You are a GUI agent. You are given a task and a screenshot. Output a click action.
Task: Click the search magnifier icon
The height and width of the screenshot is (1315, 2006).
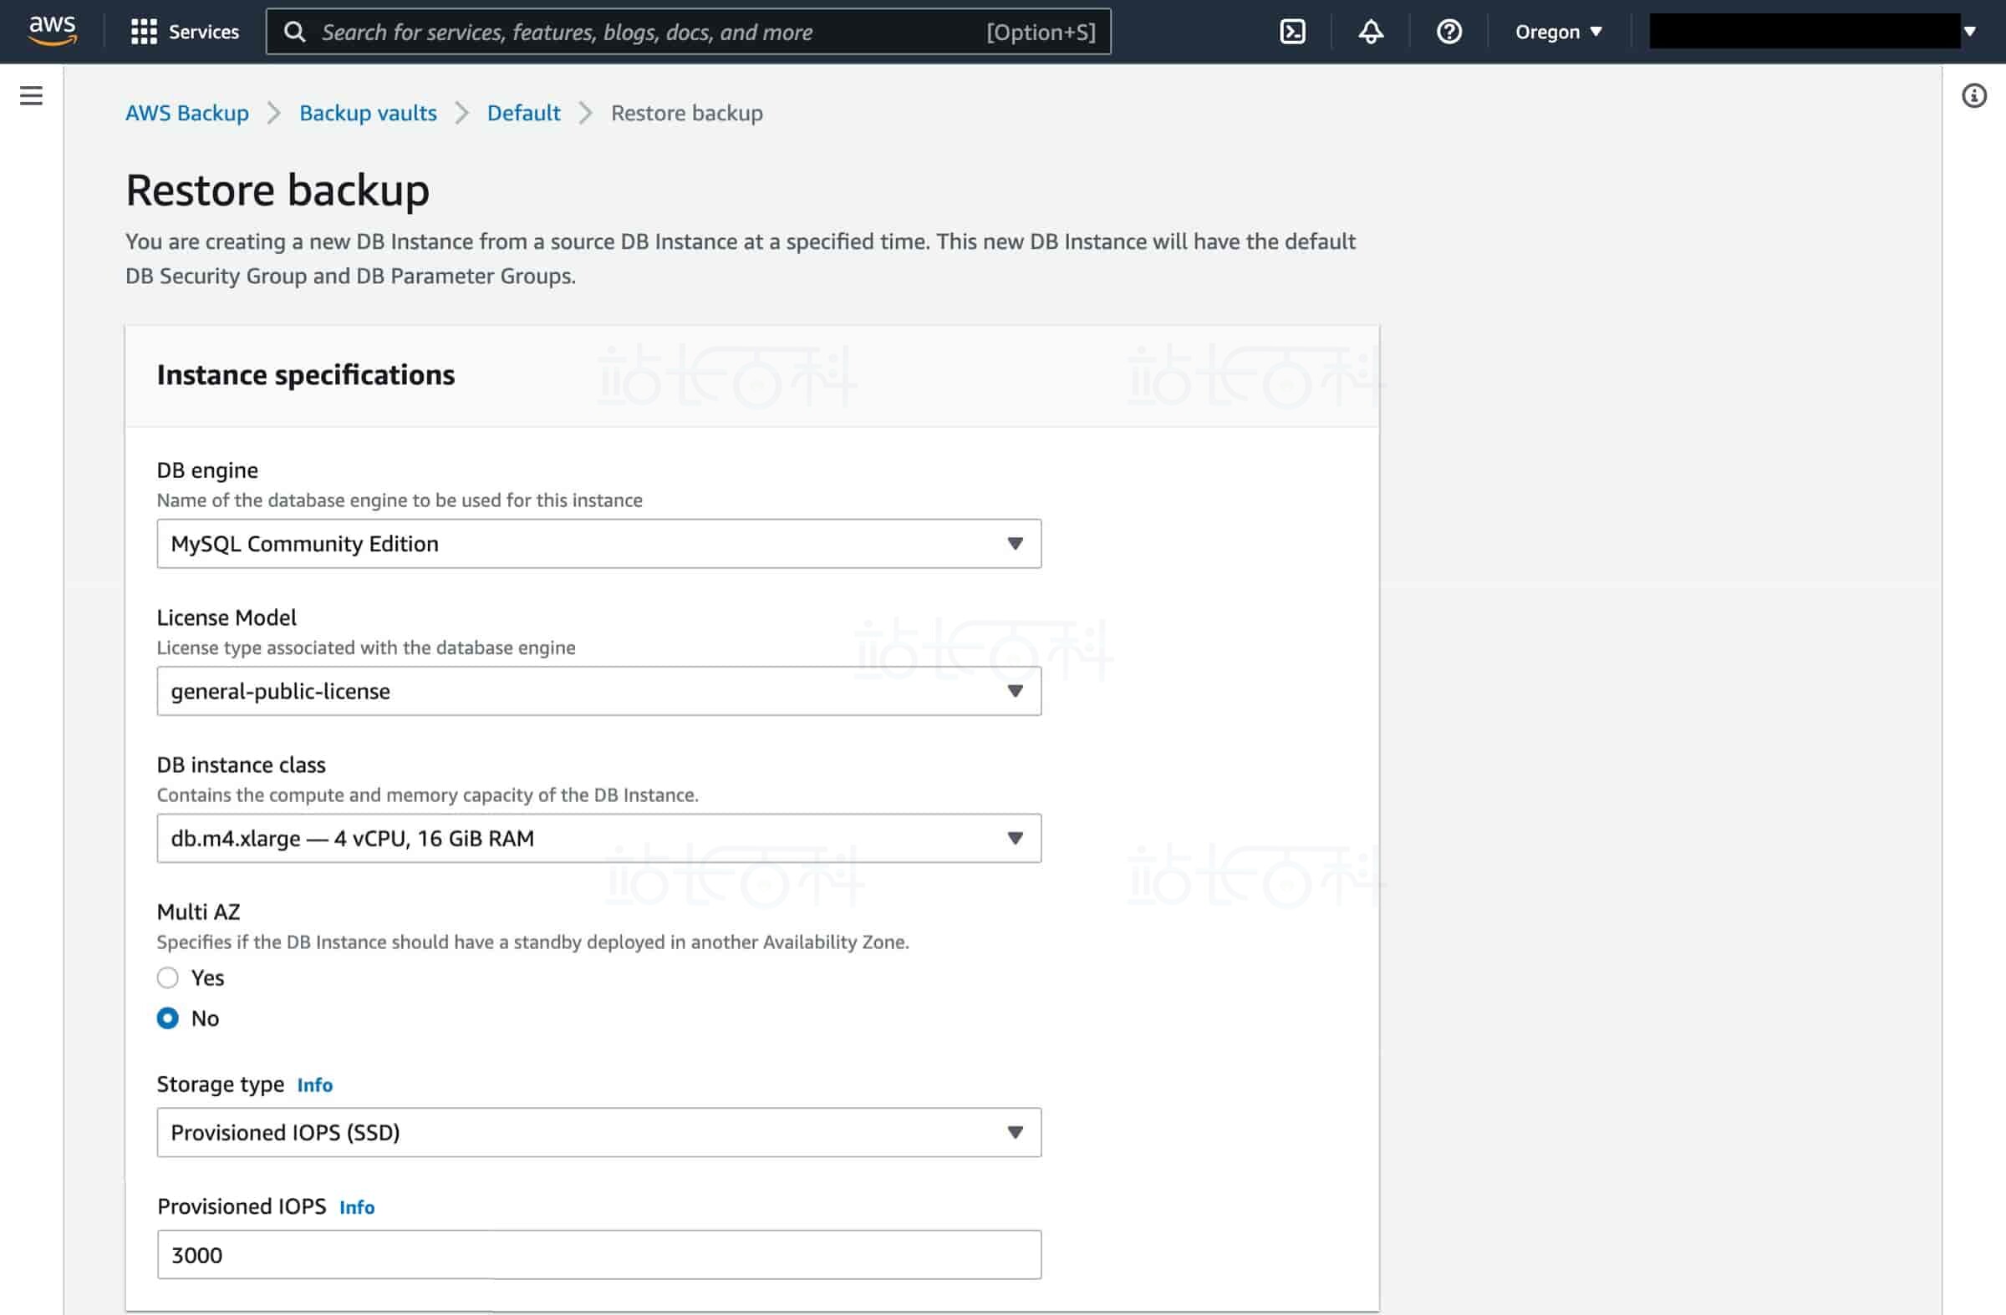tap(294, 32)
